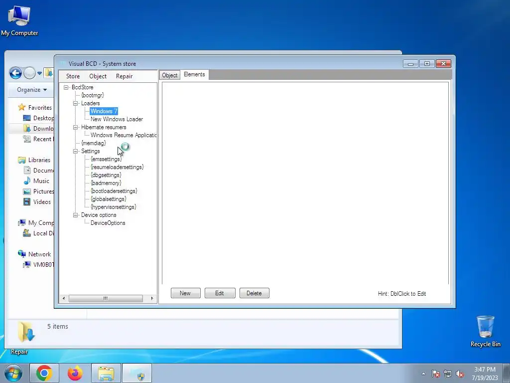Select New Windows Loader entry
The width and height of the screenshot is (510, 383).
tap(117, 119)
